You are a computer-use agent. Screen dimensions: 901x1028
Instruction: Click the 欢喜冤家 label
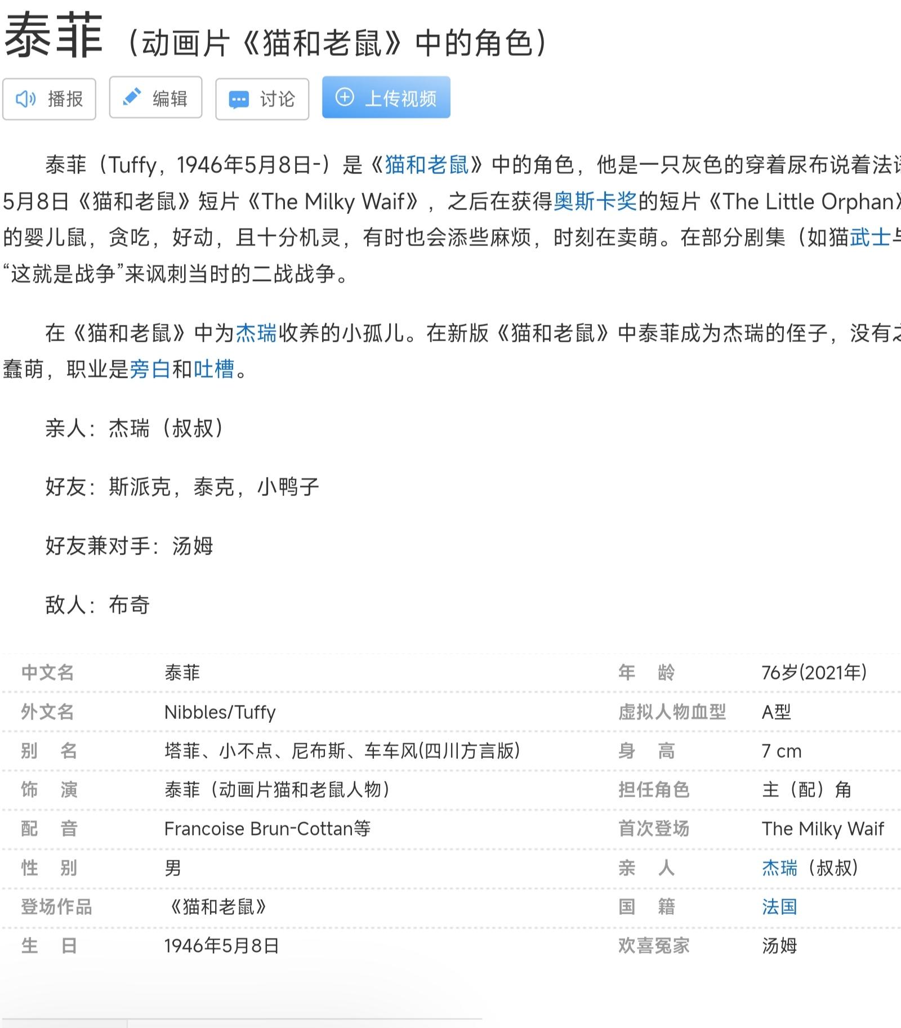pos(654,945)
